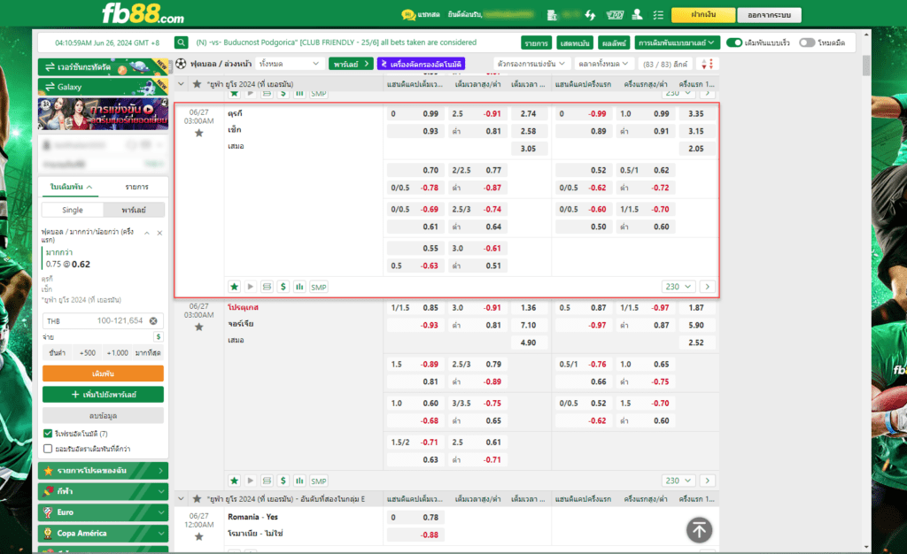The image size is (907, 554).
Task: Click green star in Portugal match toolbar
Action: [x=234, y=481]
